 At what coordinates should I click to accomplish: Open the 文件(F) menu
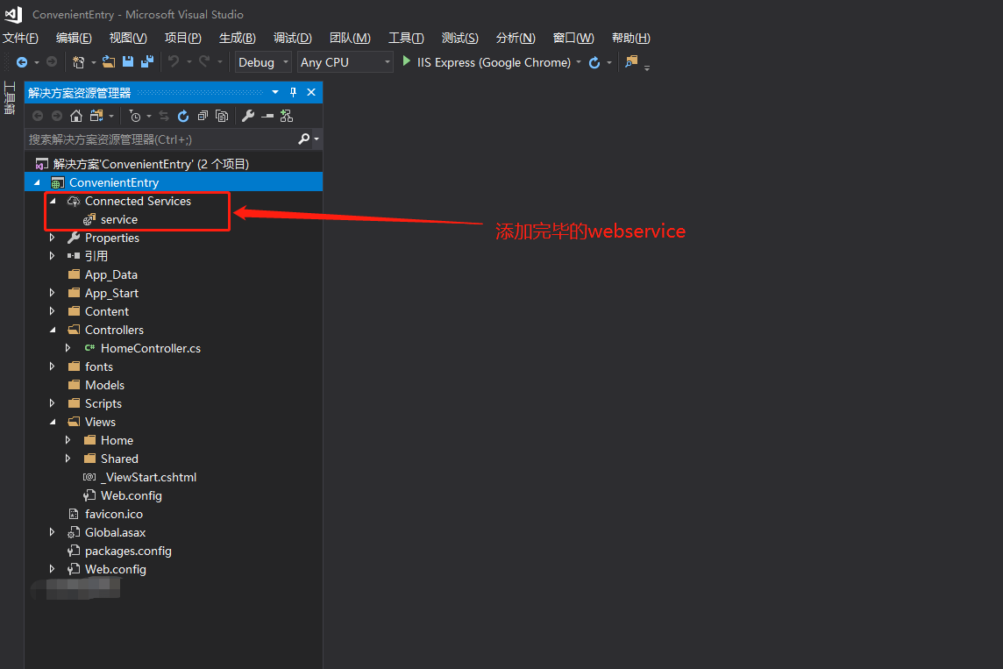(20, 38)
